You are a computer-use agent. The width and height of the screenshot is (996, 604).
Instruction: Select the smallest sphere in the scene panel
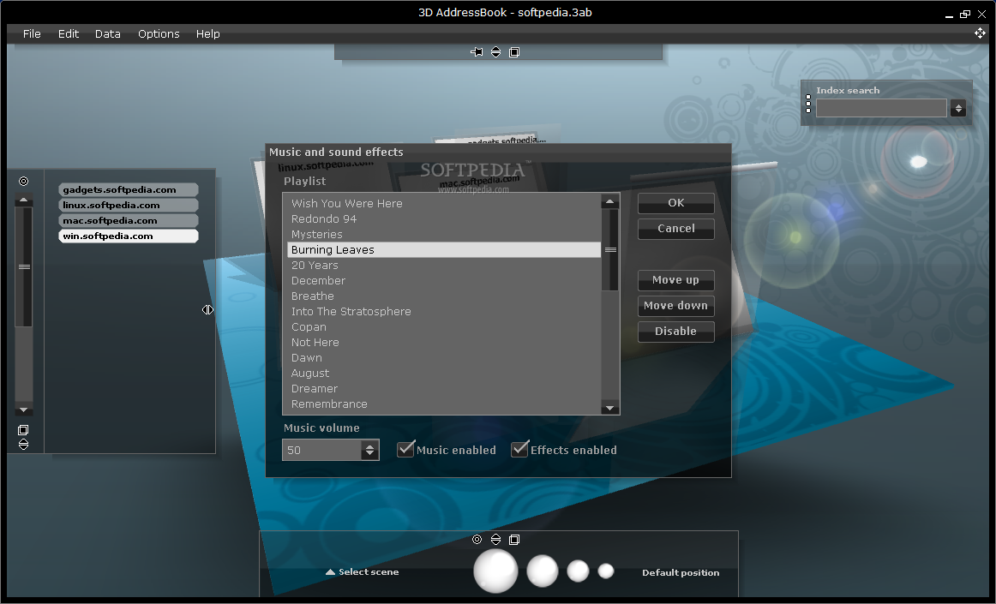(606, 571)
